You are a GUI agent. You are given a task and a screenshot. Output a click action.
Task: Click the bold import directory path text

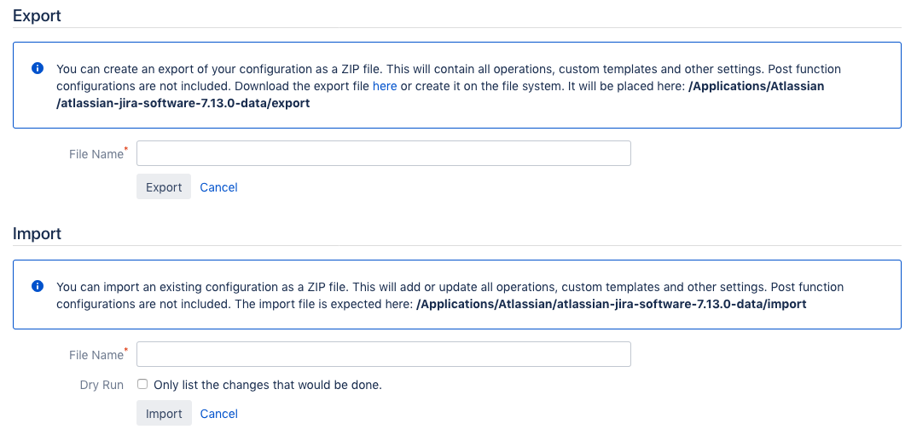tap(612, 304)
